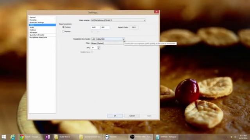Open the Guild Wars 2 folder in taskbar

pyautogui.click(x=65, y=137)
